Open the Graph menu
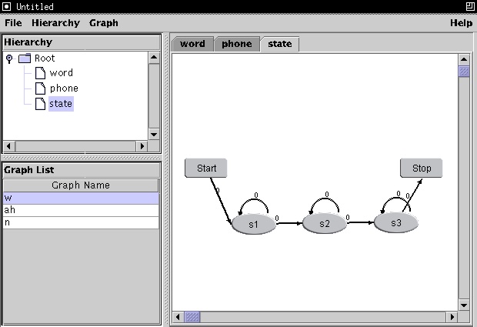 (x=103, y=23)
